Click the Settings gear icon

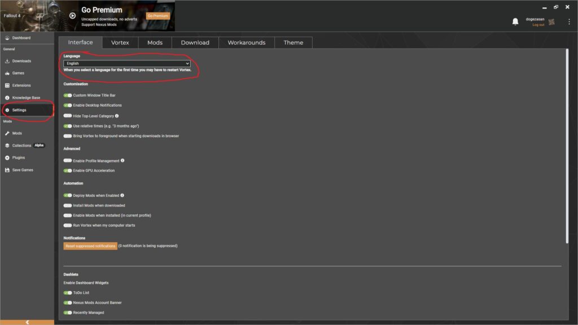pos(7,110)
